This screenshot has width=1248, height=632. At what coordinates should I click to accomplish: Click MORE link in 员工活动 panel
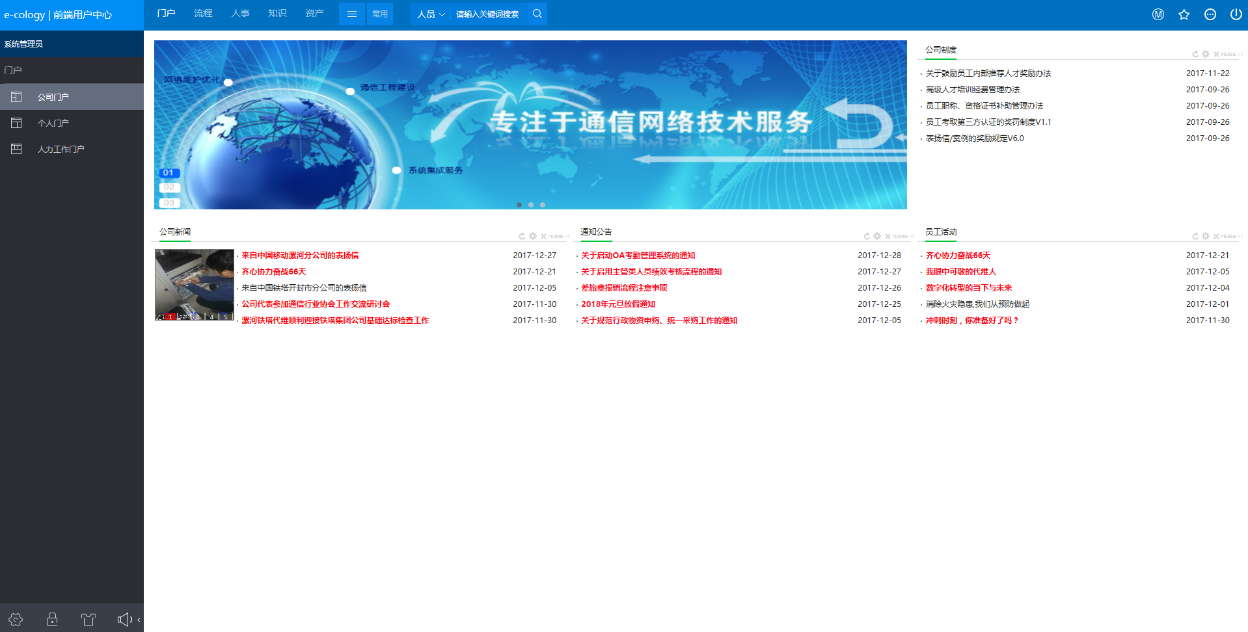[1231, 237]
